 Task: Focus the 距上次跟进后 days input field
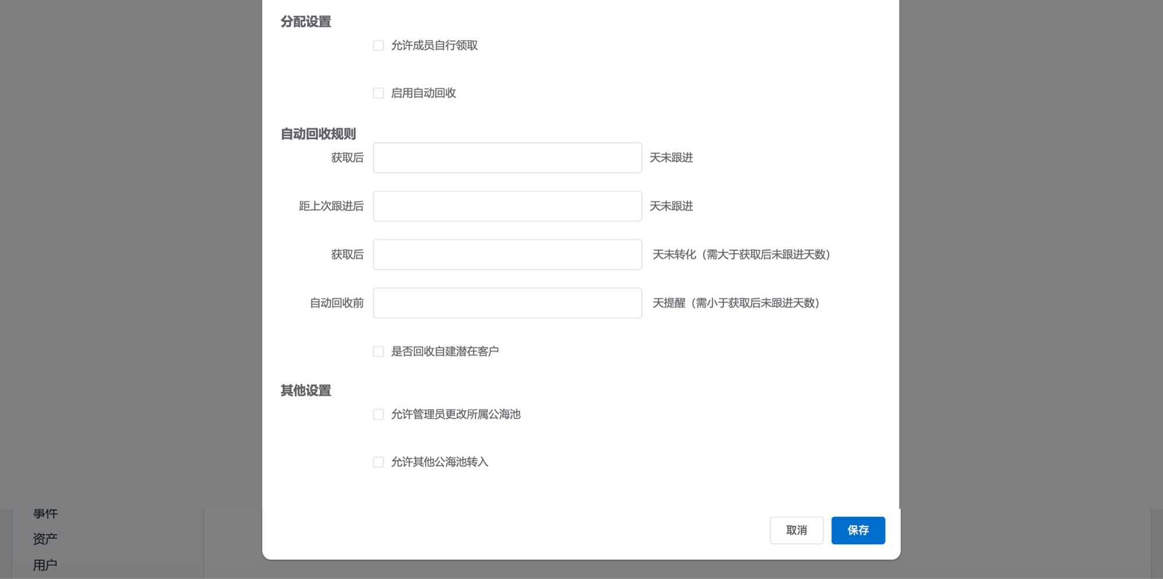pyautogui.click(x=507, y=206)
